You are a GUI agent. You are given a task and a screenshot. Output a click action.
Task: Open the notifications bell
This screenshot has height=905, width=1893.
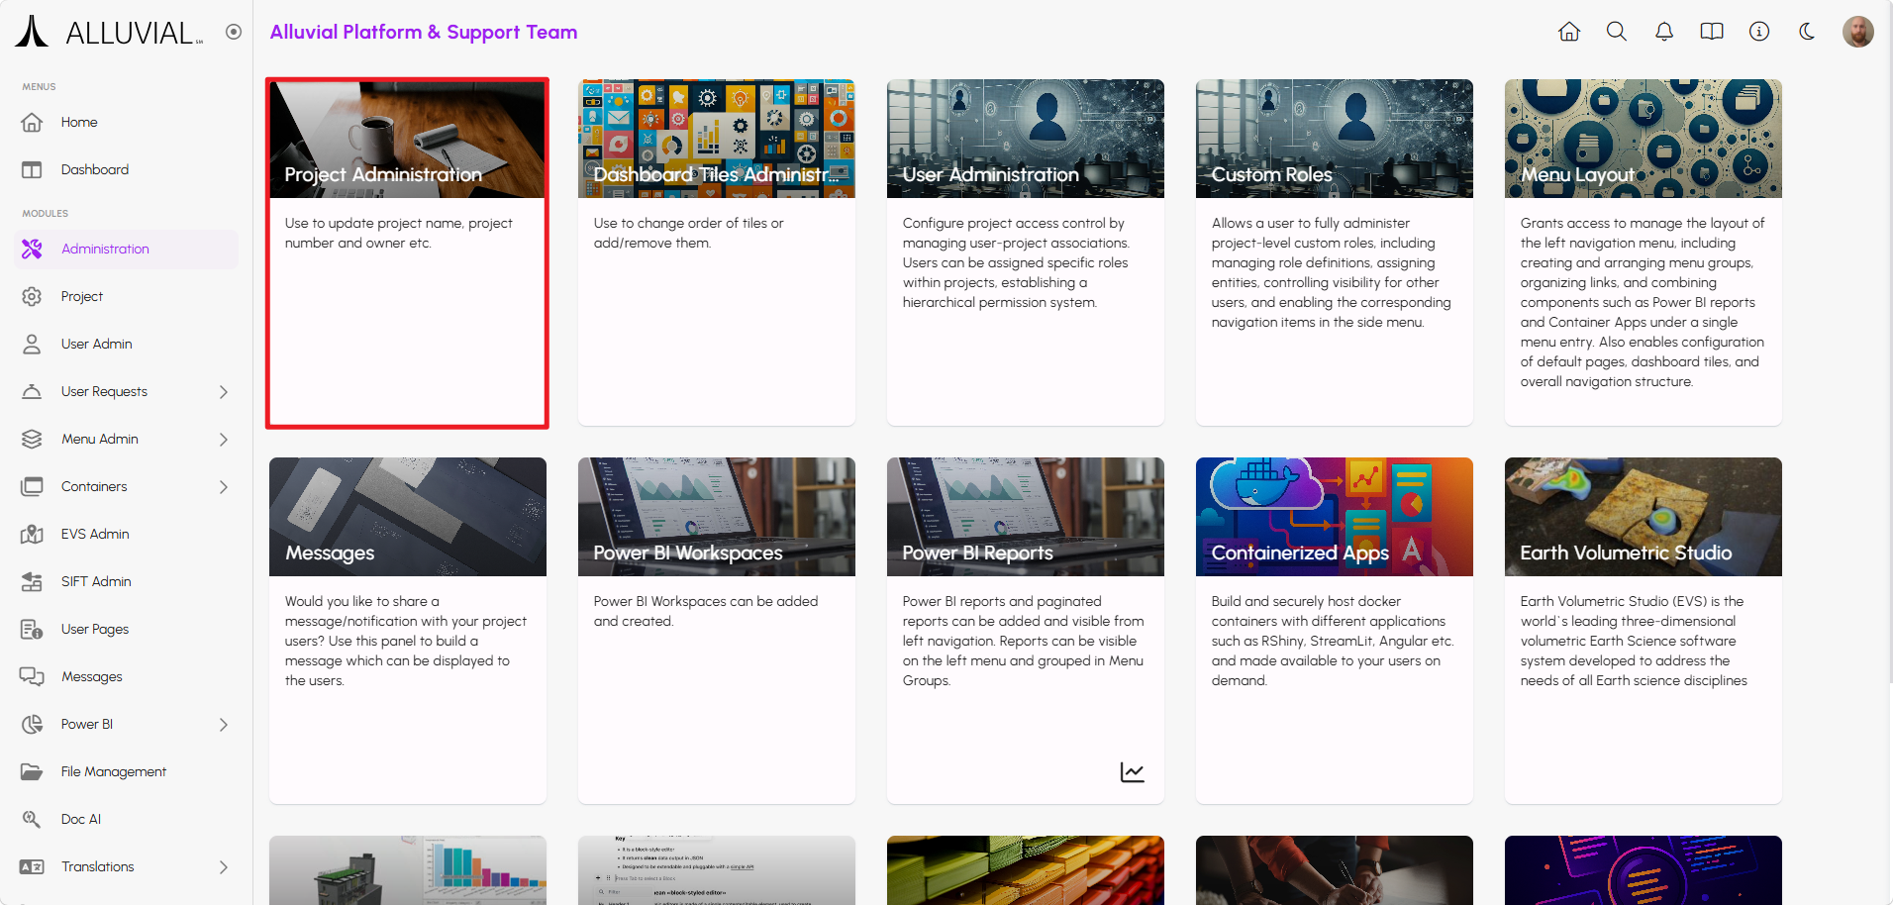coord(1664,32)
